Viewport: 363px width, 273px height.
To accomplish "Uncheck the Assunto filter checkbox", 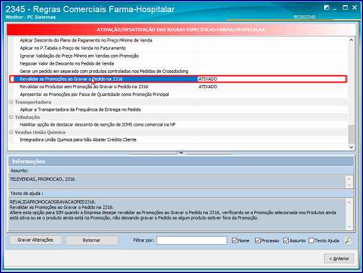I will tap(286, 240).
